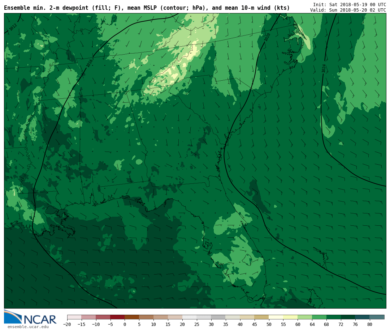
Task: Click the NCAR logo
Action: point(30,317)
